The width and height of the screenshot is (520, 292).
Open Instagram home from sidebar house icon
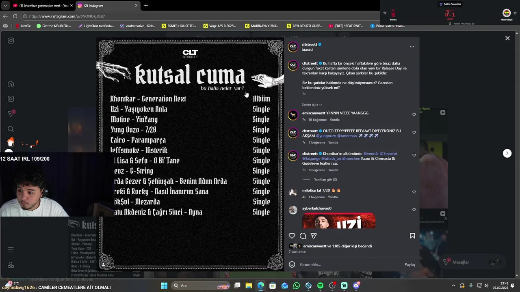pyautogui.click(x=11, y=84)
